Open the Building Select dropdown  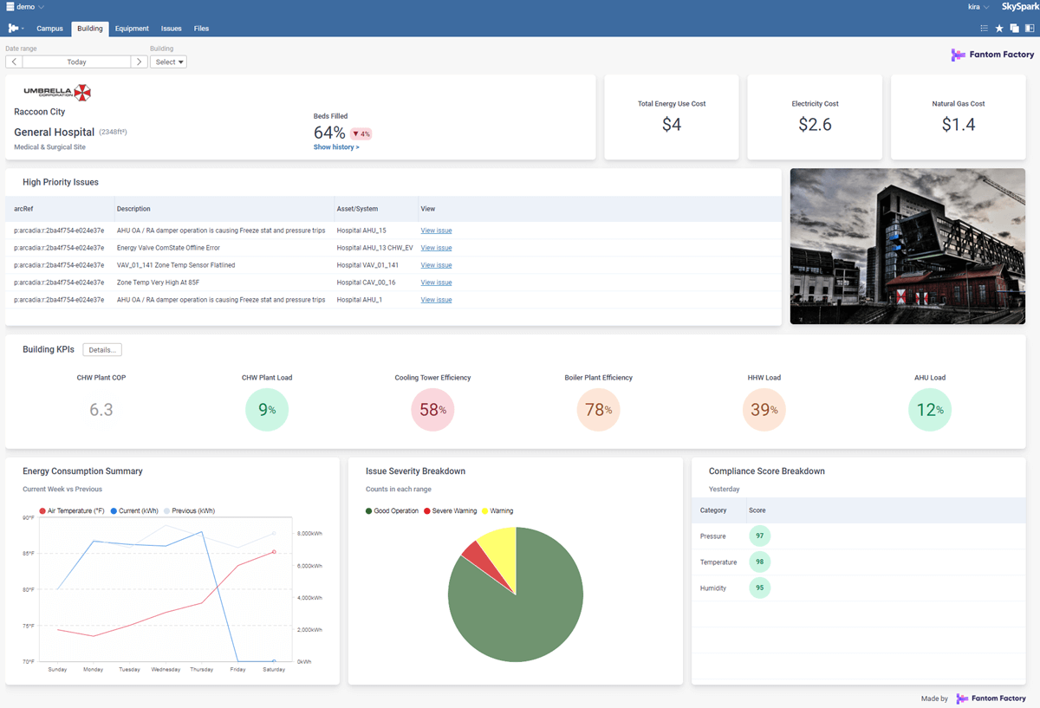pyautogui.click(x=168, y=62)
